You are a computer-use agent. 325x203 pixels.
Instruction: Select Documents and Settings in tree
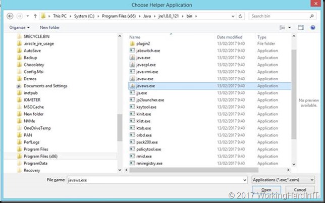tap(45, 86)
